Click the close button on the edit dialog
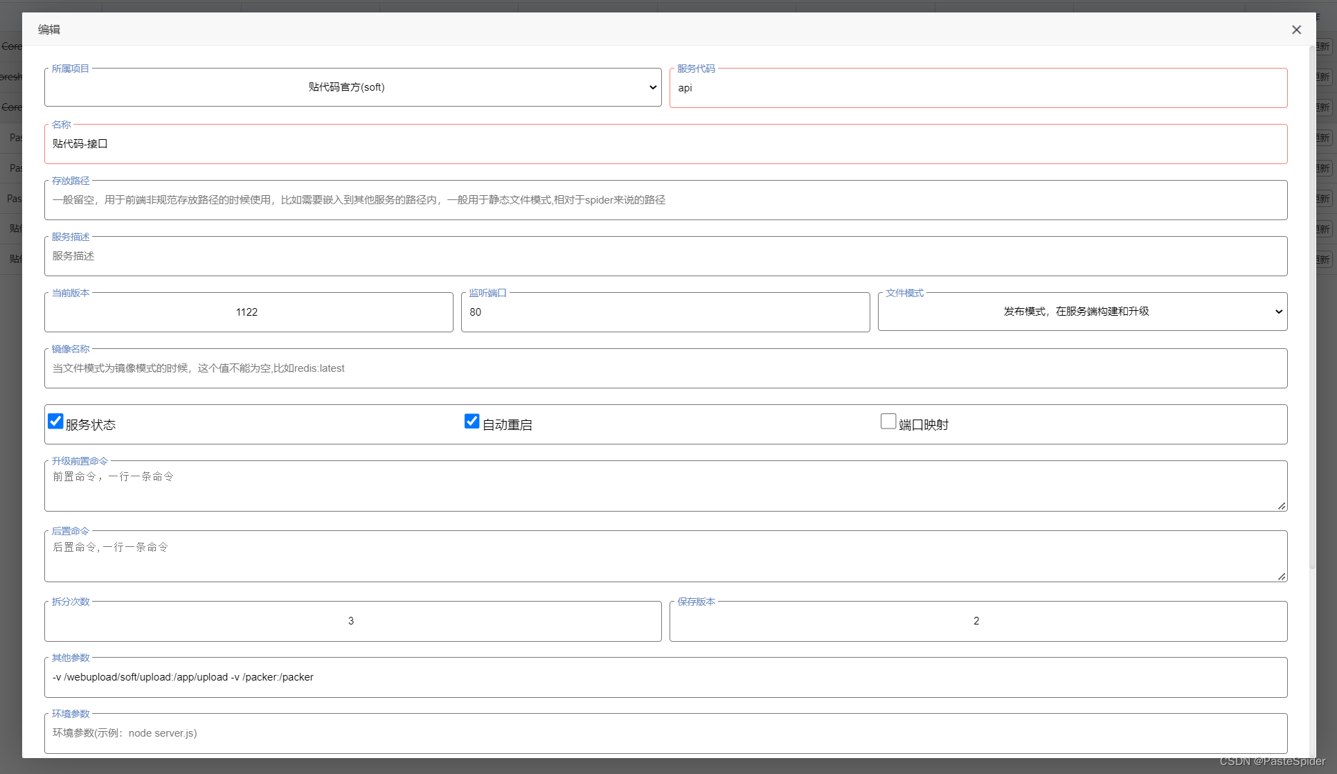The image size is (1337, 774). click(1296, 30)
